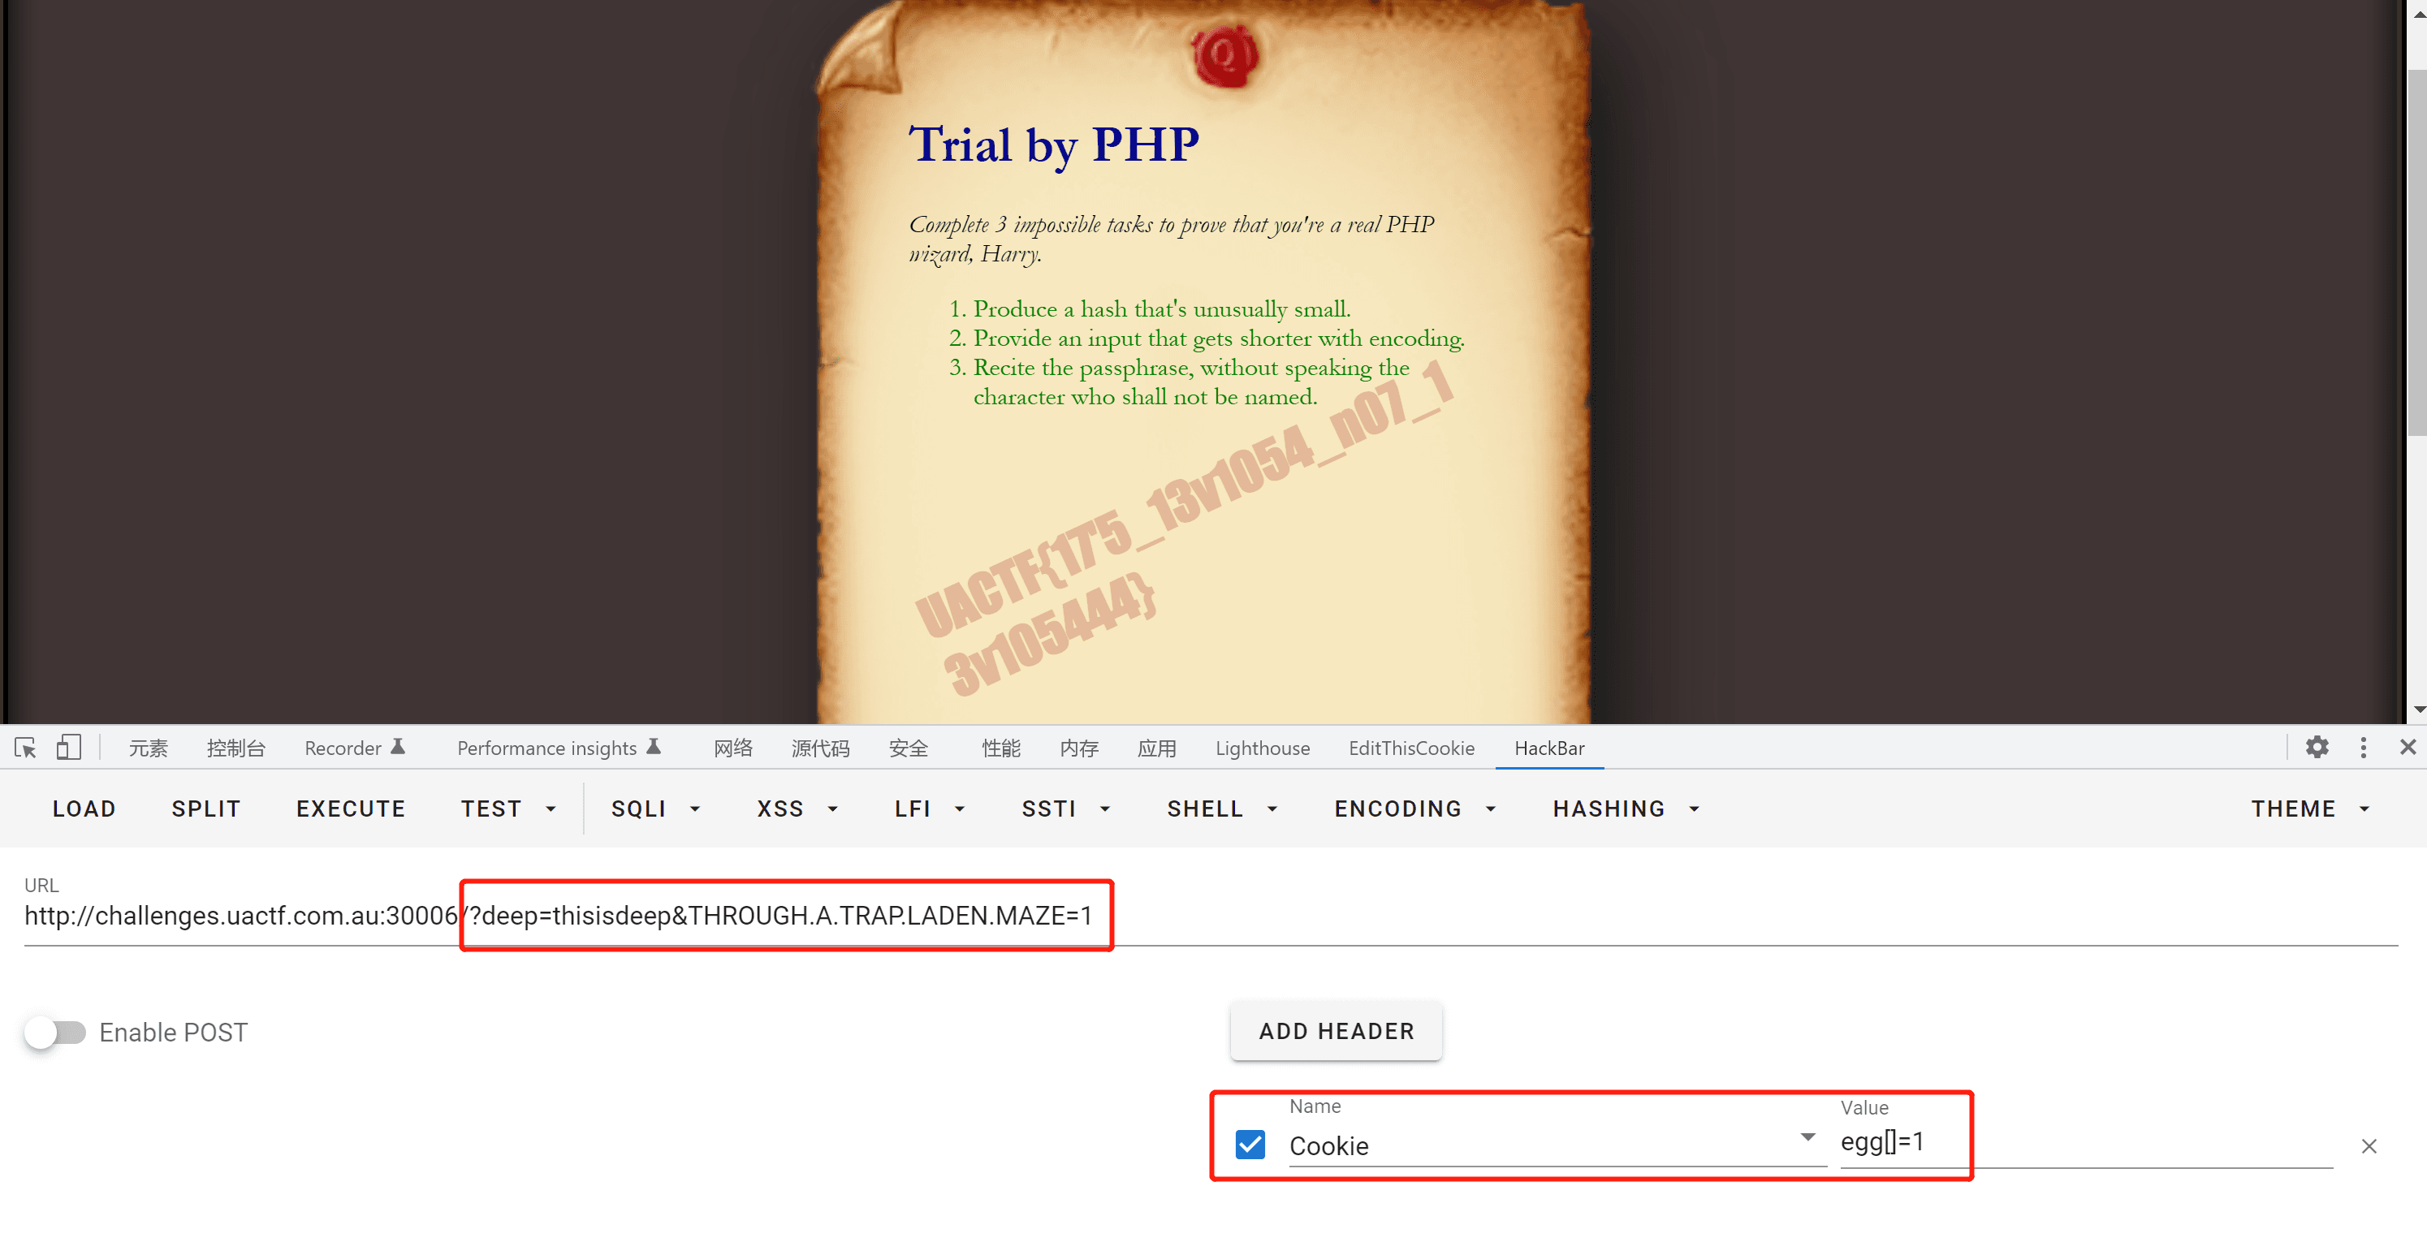Viewport: 2427px width, 1255px height.
Task: Open DevTools settings gear icon
Action: 2316,747
